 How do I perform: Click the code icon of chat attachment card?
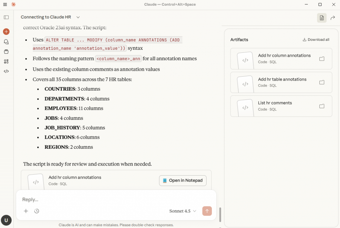[x=36, y=182]
